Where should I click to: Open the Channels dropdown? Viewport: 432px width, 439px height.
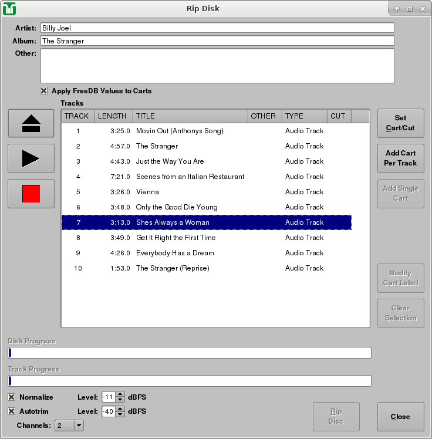[69, 426]
